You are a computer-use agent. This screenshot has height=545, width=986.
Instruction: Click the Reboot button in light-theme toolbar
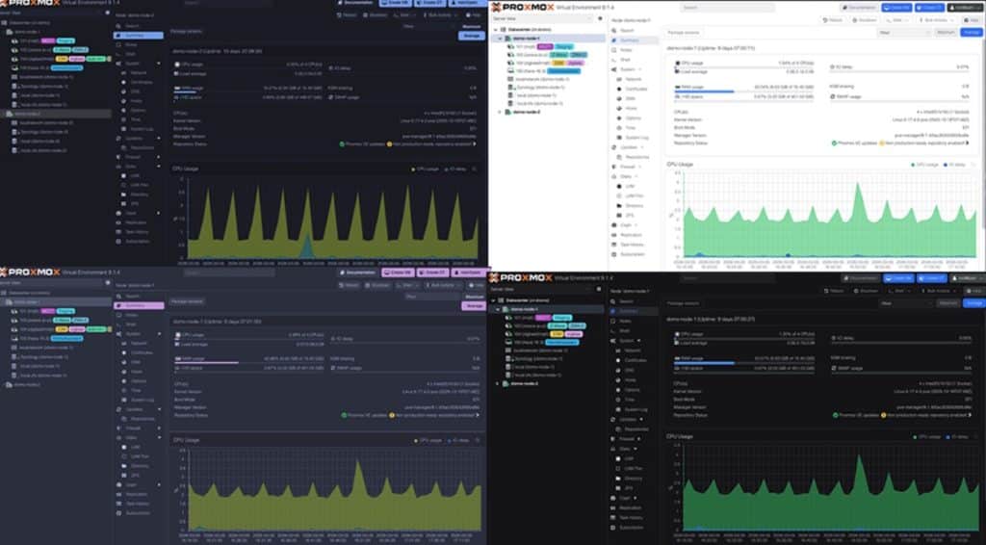click(x=833, y=19)
